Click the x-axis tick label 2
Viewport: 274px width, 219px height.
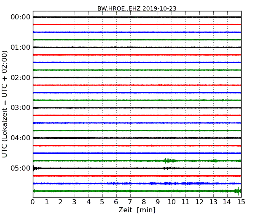tap(60, 202)
